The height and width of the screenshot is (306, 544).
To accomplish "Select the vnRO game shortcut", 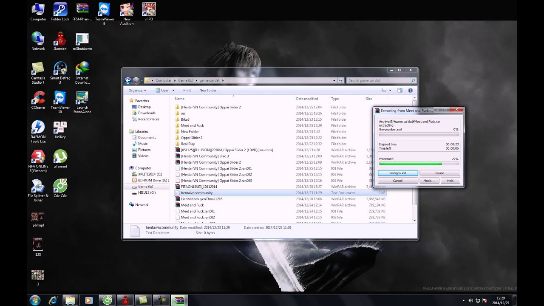I will pyautogui.click(x=149, y=12).
